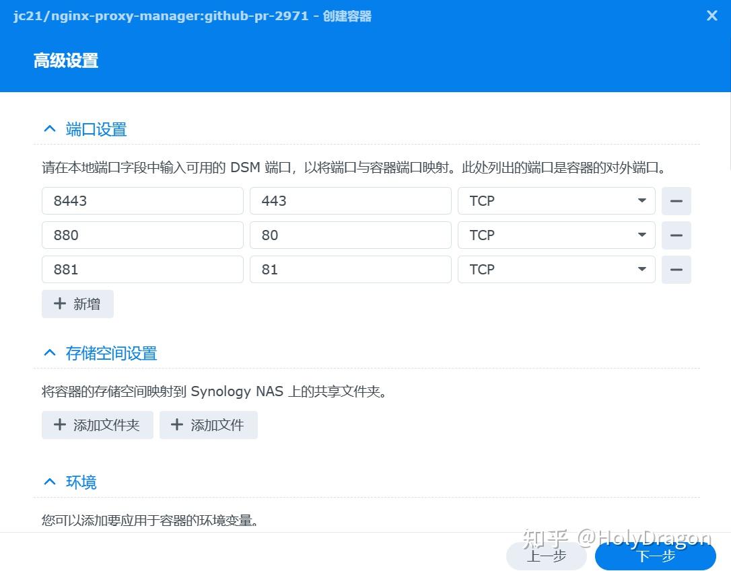Open protocol dropdown for port 443 mapping
The width and height of the screenshot is (731, 571).
click(x=640, y=200)
